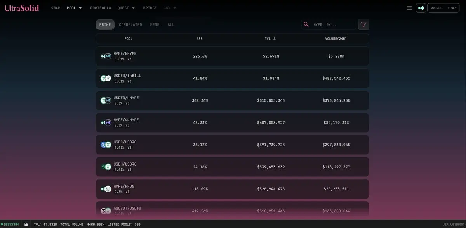Click the $488,542.452 volume value
Screen dimensions: 466x228
pos(336,78)
